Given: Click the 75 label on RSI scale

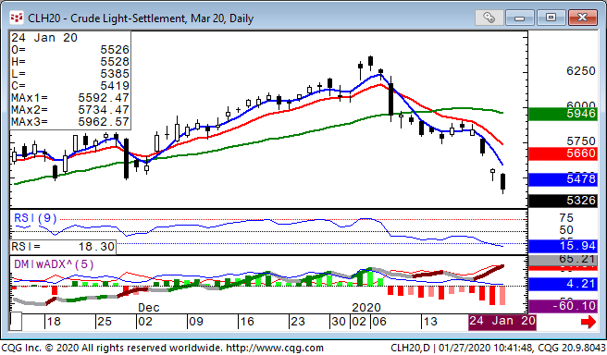Looking at the screenshot, I should pyautogui.click(x=566, y=218).
